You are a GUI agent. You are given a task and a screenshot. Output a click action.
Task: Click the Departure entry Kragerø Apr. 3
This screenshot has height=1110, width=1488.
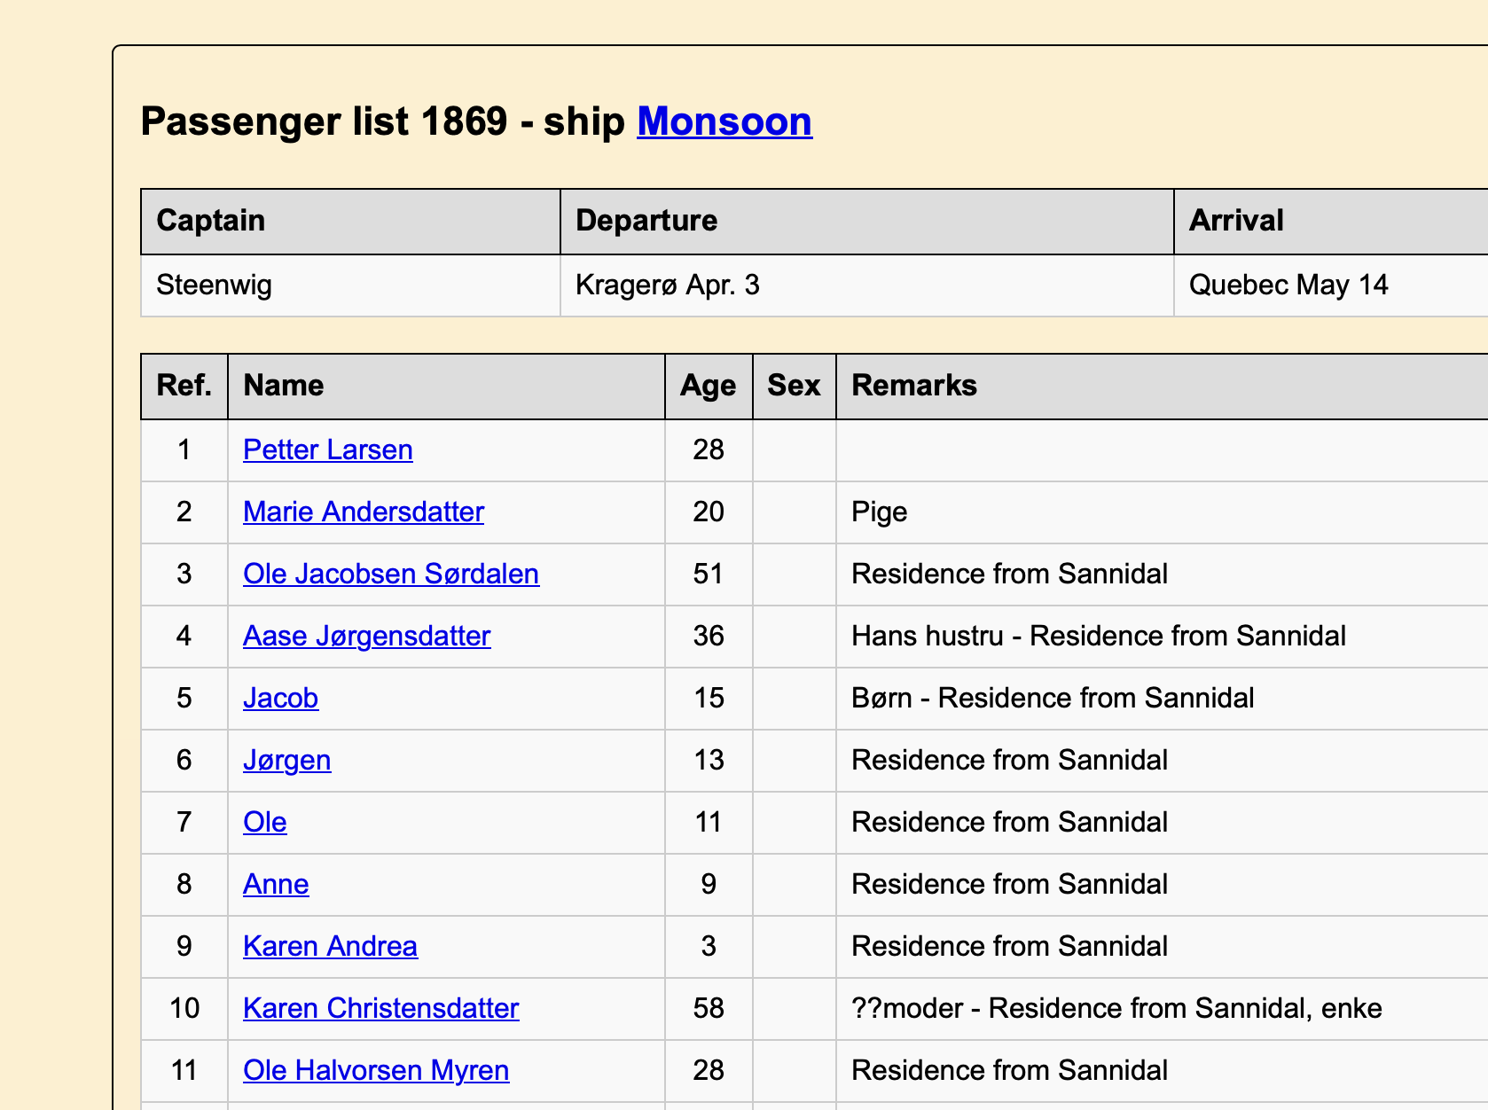click(x=667, y=285)
